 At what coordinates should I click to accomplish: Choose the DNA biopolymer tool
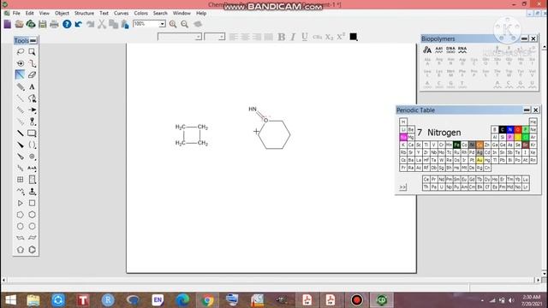pyautogui.click(x=450, y=50)
